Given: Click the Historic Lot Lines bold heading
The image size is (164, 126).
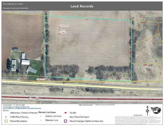Looking at the screenshot, I should (47, 112).
